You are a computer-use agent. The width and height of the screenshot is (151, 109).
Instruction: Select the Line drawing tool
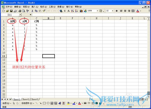pyautogui.click(x=37, y=103)
